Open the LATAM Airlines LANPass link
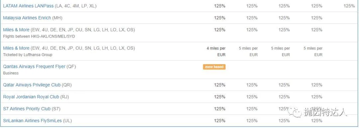The height and width of the screenshot is (128, 359). coord(28,6)
